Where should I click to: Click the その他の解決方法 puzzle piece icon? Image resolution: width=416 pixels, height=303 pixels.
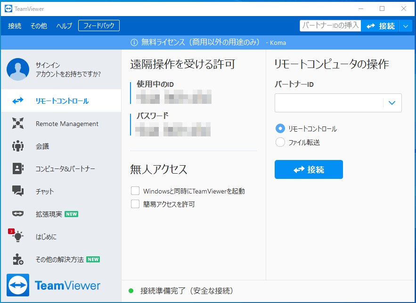18,259
